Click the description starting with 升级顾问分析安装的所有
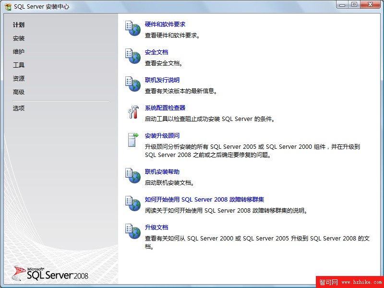The image size is (384, 288). pyautogui.click(x=252, y=151)
